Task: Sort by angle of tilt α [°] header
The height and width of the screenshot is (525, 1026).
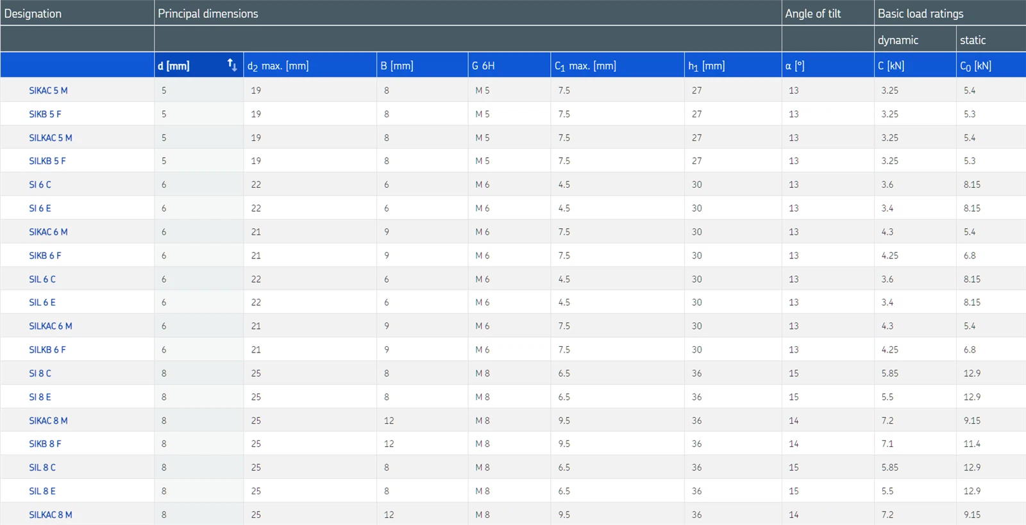Action: 795,66
